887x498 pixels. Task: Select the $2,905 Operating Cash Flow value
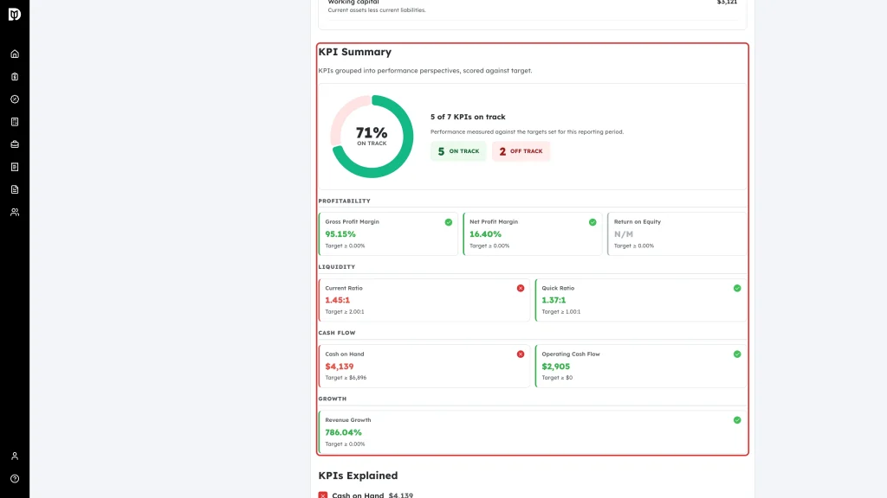coord(556,367)
